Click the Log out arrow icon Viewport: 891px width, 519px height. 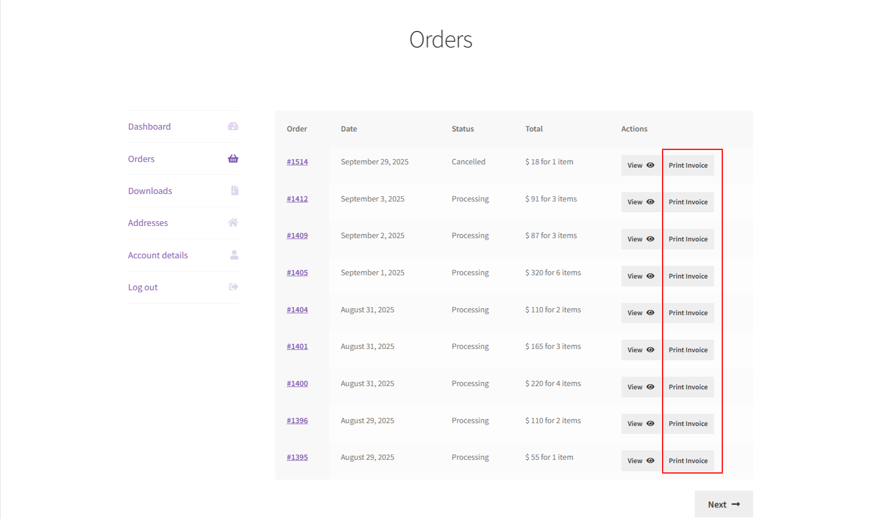tap(233, 287)
